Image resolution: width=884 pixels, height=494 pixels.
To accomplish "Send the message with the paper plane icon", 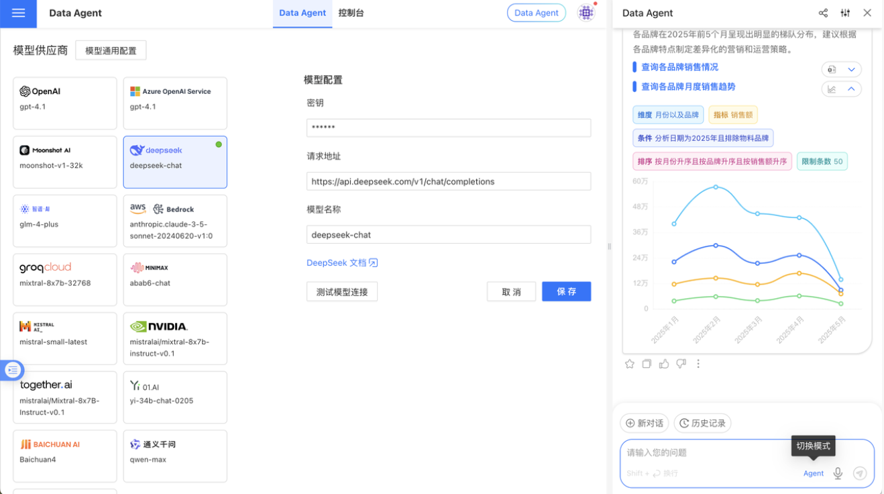I will (860, 473).
